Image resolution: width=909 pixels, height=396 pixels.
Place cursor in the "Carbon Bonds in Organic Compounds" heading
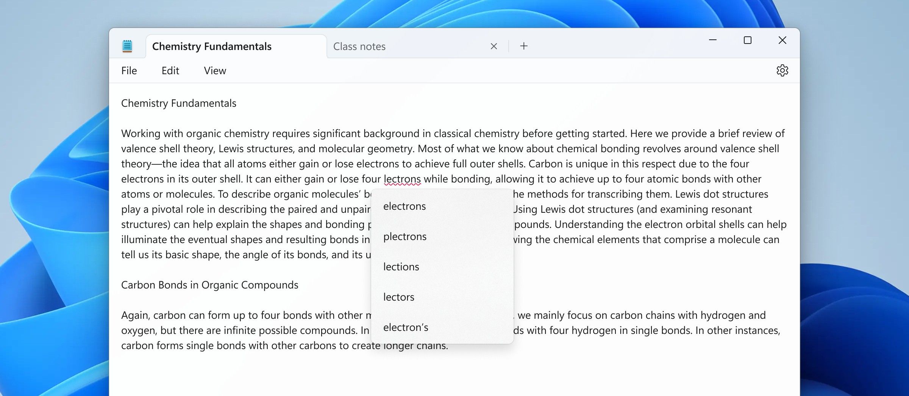pos(209,285)
